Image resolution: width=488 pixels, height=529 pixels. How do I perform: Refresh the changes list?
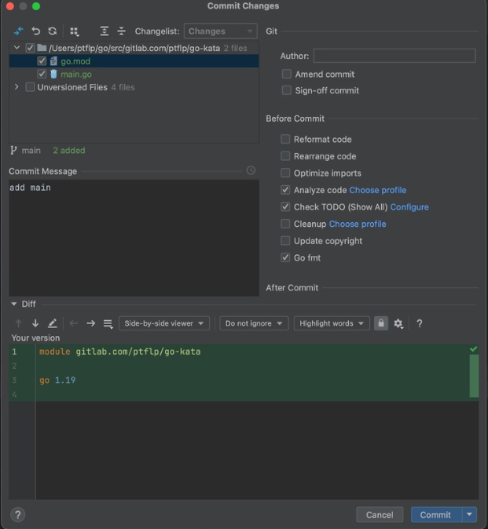[52, 31]
